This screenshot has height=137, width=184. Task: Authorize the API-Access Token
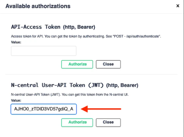(x=77, y=64)
